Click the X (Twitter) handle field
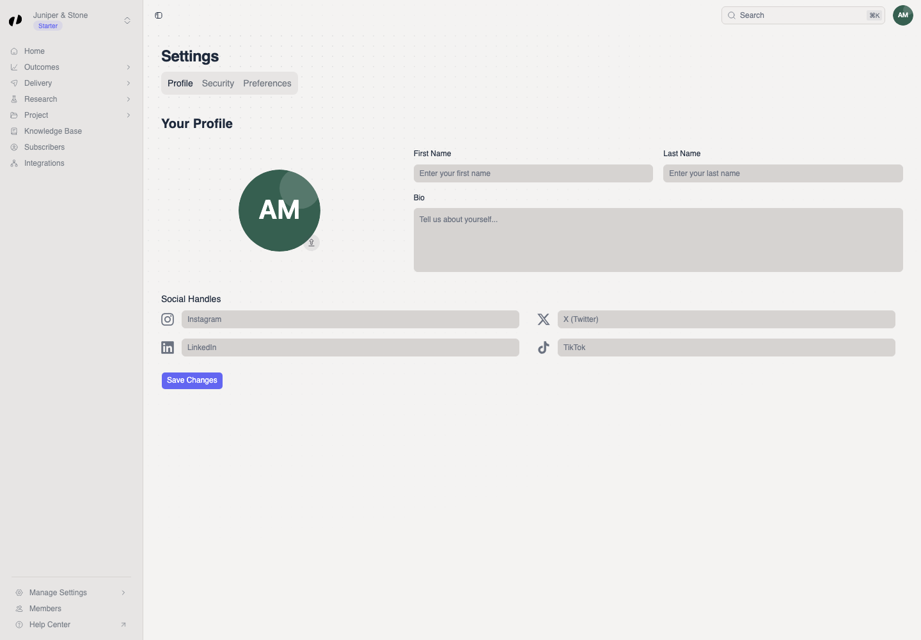The height and width of the screenshot is (640, 921). [x=727, y=319]
